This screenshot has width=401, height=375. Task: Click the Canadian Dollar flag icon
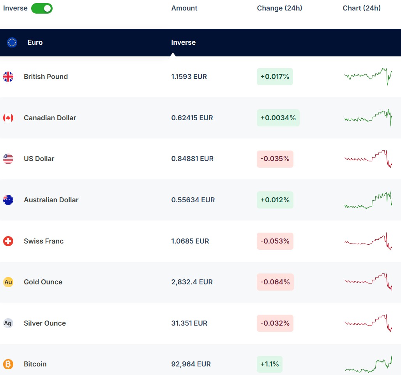8,118
